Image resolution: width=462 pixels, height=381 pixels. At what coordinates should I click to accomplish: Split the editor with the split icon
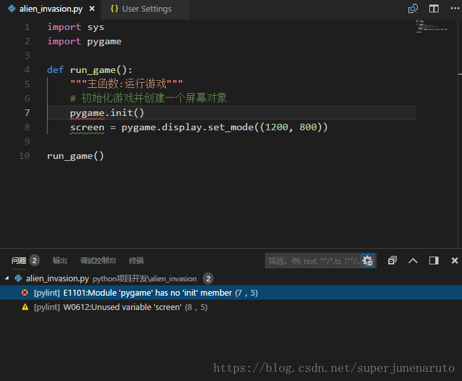point(434,8)
